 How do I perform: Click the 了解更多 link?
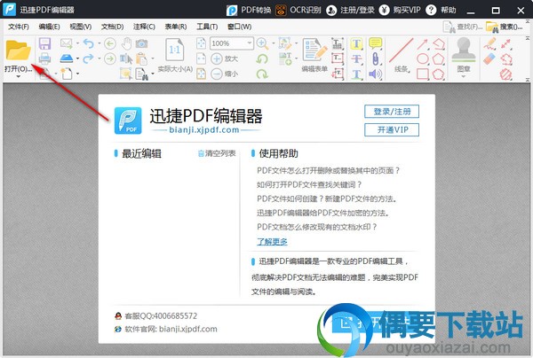pos(272,242)
